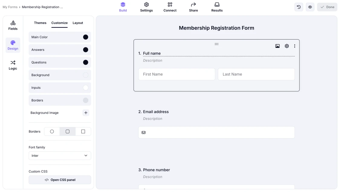This screenshot has height=192, width=340.
Task: Switch to the Layout tab
Action: (78, 23)
